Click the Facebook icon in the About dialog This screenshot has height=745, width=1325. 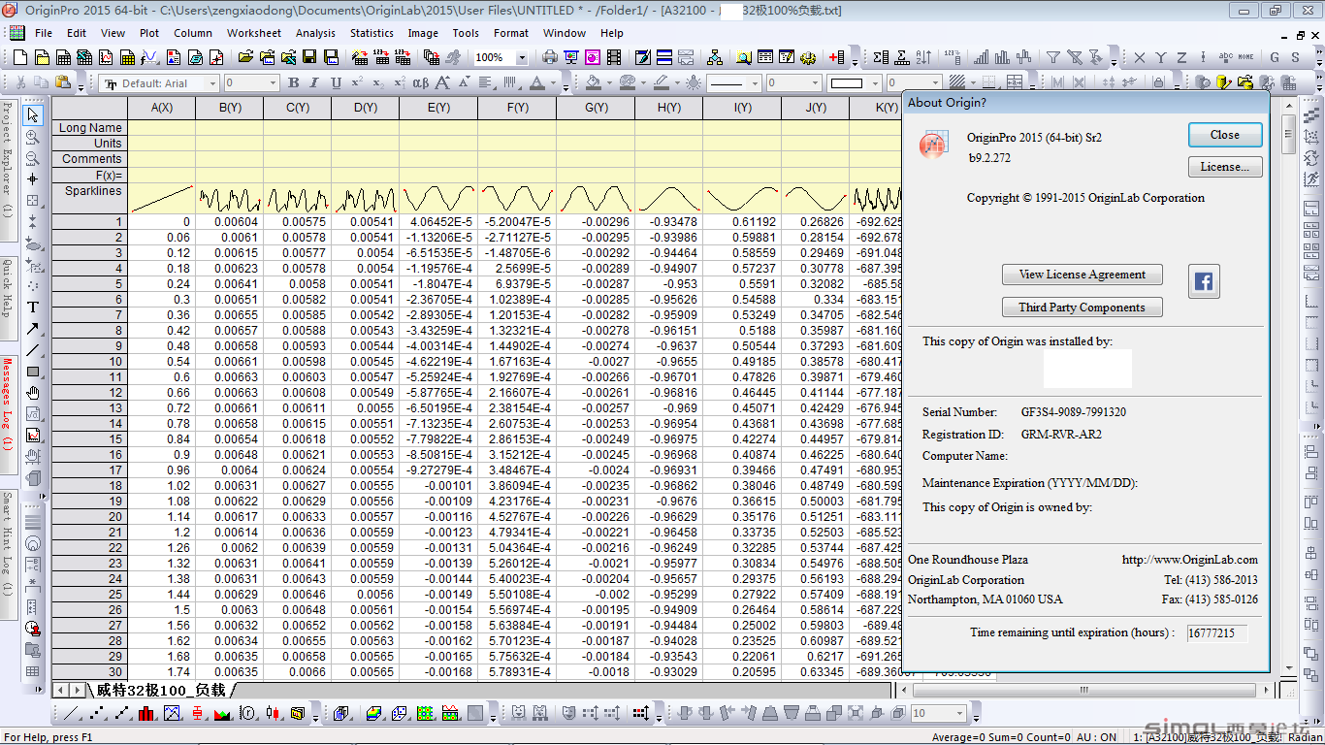1204,282
